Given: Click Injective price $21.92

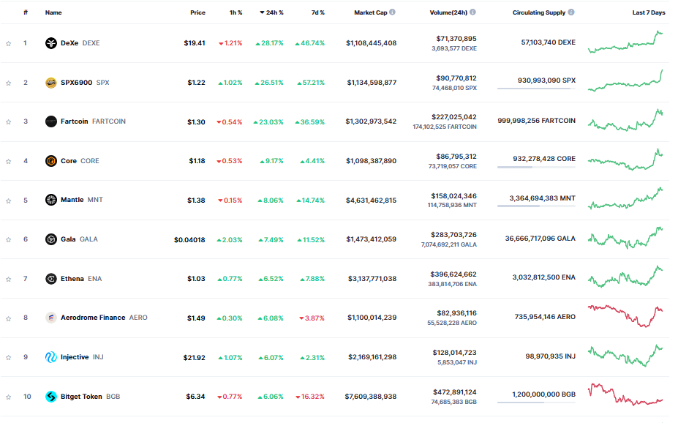Looking at the screenshot, I should 194,358.
